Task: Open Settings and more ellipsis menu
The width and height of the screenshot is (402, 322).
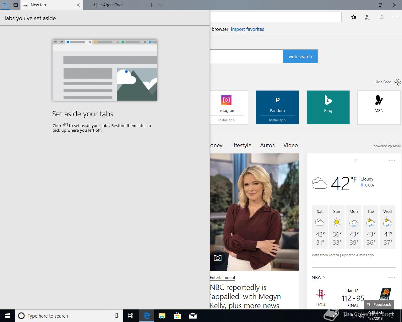Action: point(395,17)
